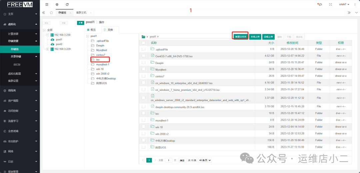Click the folder icon in the breadcrumb path

click(143, 37)
